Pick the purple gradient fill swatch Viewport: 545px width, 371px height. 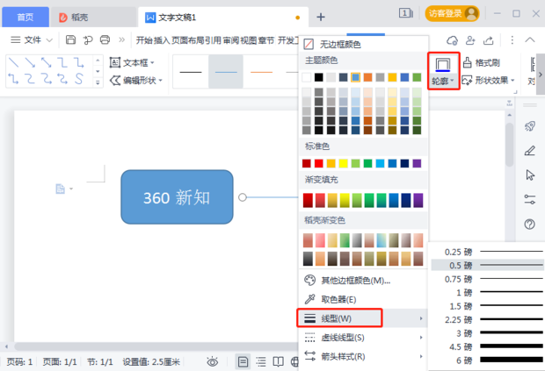(418, 200)
